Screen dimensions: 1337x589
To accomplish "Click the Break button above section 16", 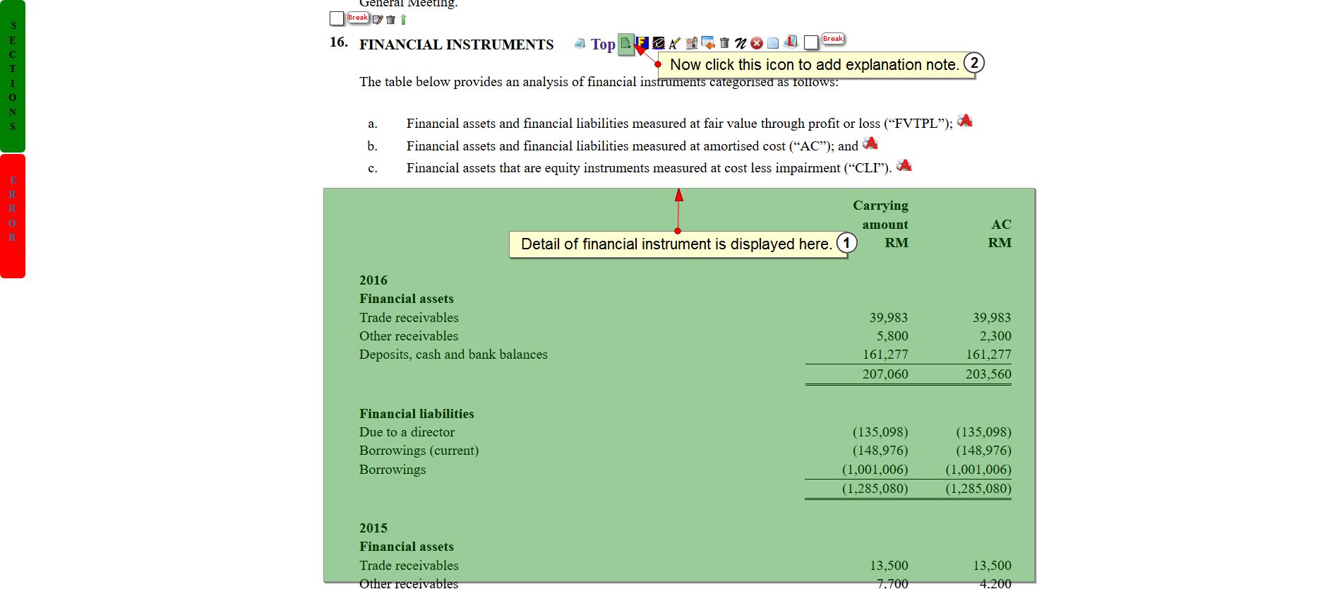I will coord(358,17).
